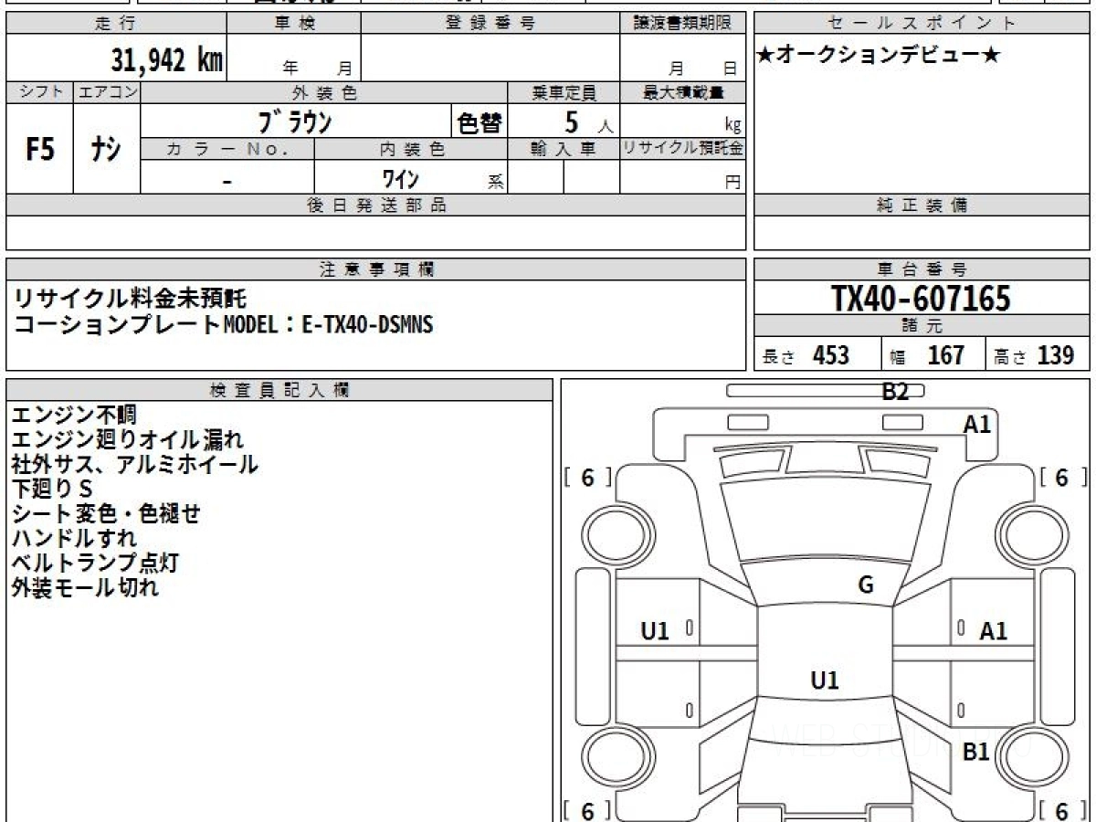Viewport: 1096px width, 822px height.
Task: Select the inspector note エンジン不調
Action: [x=75, y=416]
